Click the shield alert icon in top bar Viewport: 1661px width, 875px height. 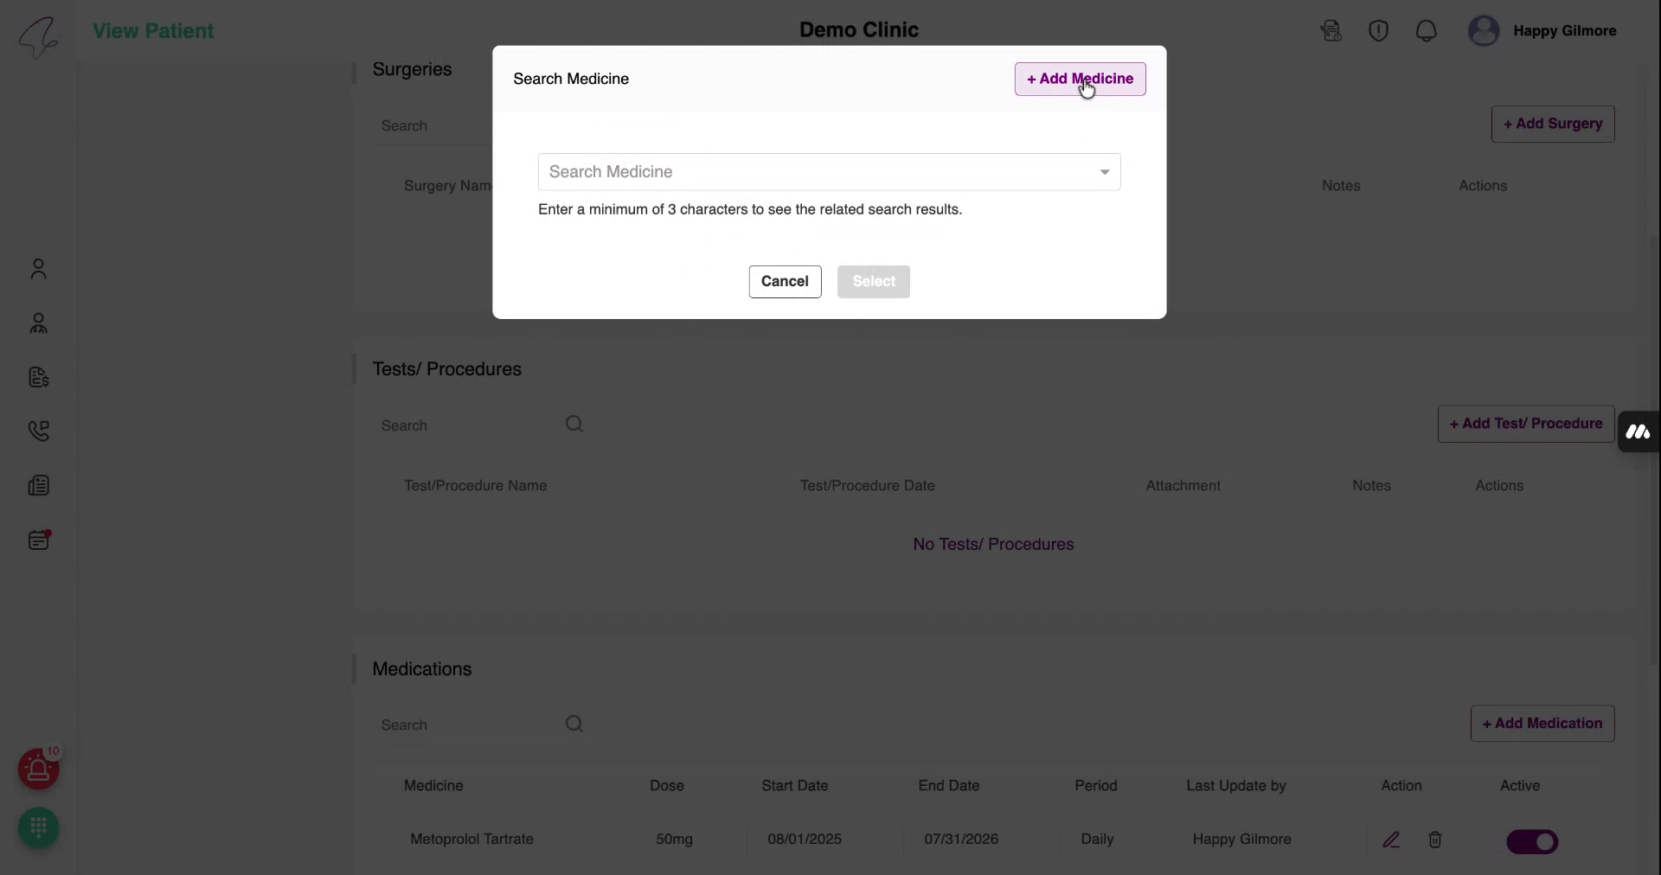coord(1378,30)
